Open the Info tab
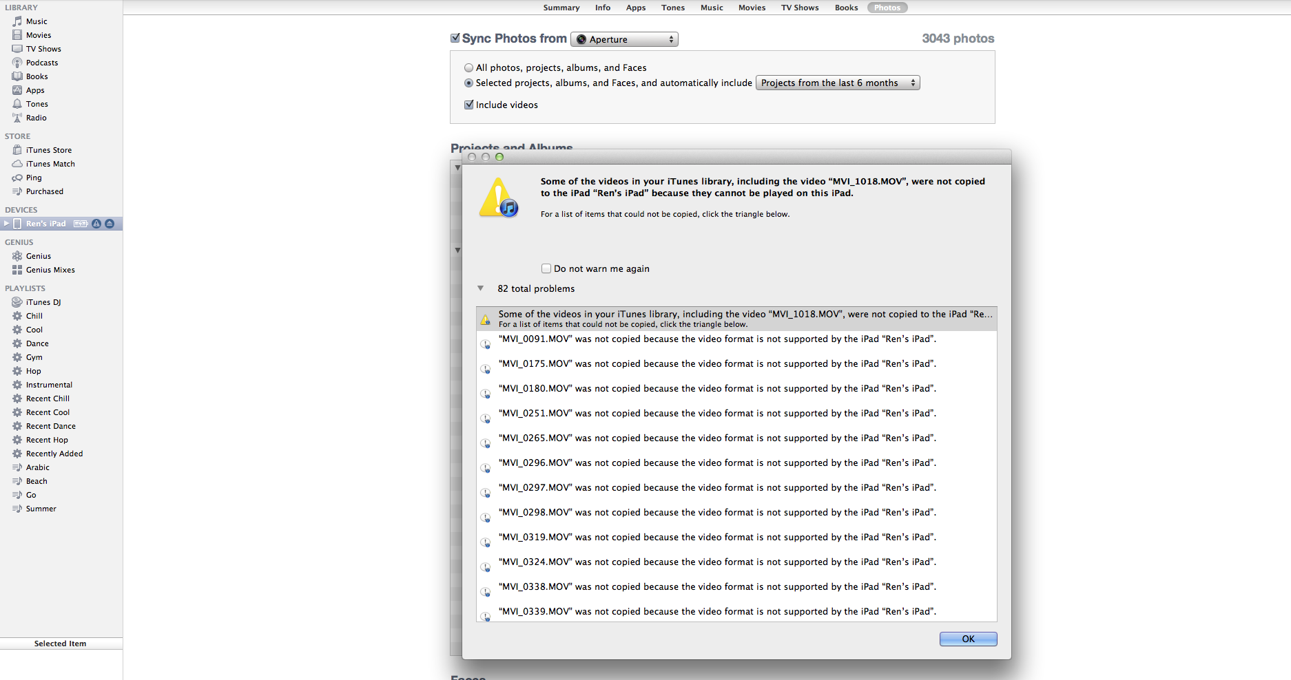 point(603,8)
